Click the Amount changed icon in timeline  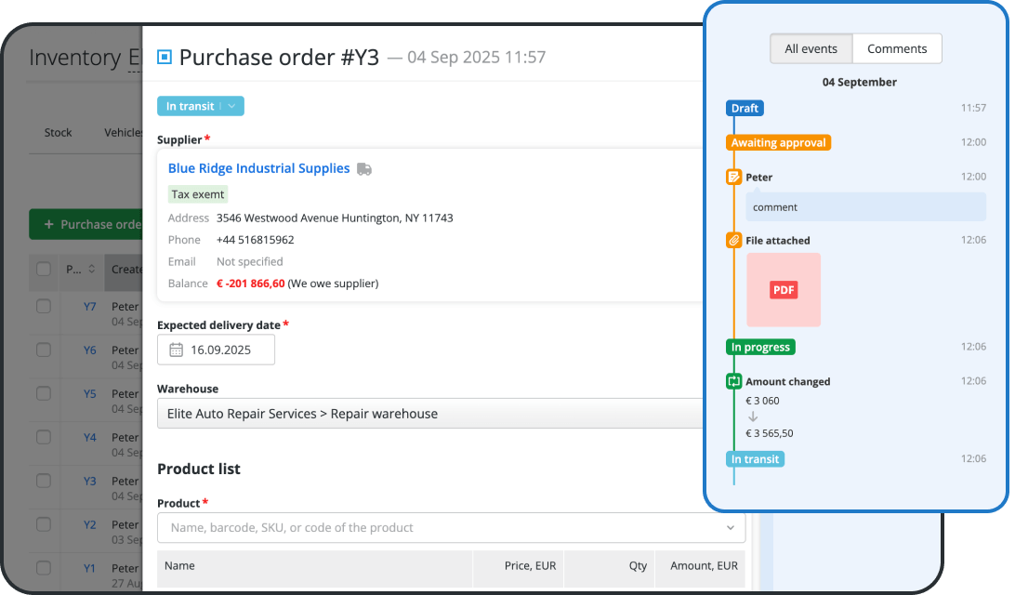tap(733, 381)
